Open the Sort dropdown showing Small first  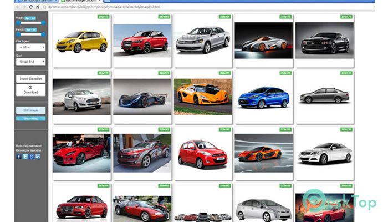pos(30,62)
